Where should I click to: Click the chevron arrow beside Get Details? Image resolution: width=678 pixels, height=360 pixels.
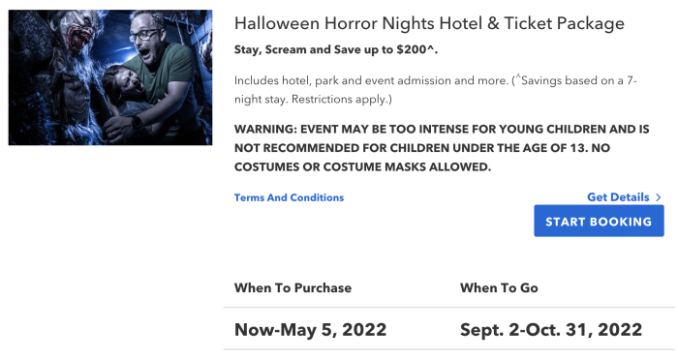(658, 197)
